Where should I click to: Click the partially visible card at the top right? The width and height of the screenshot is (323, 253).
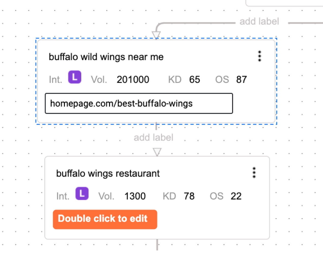coord(284,3)
